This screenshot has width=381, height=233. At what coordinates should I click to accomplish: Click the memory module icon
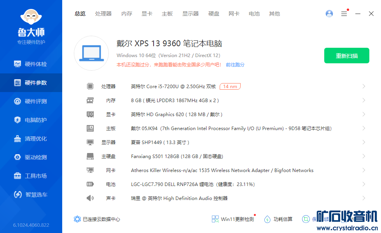pos(90,100)
